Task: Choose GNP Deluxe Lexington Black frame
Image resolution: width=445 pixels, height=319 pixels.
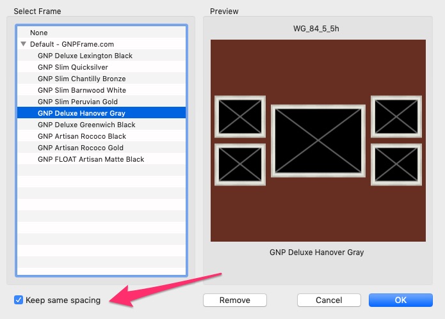Action: coord(85,56)
